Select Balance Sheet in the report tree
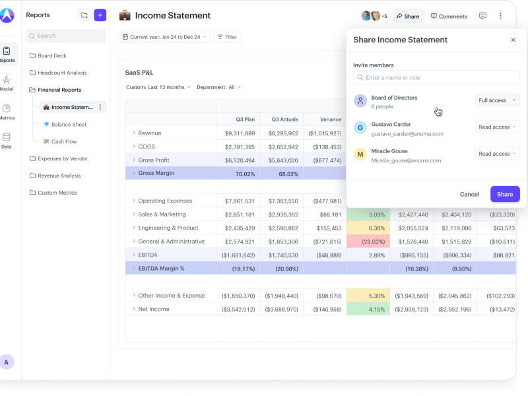 [69, 124]
